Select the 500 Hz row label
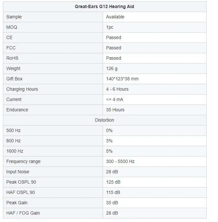 point(14,130)
